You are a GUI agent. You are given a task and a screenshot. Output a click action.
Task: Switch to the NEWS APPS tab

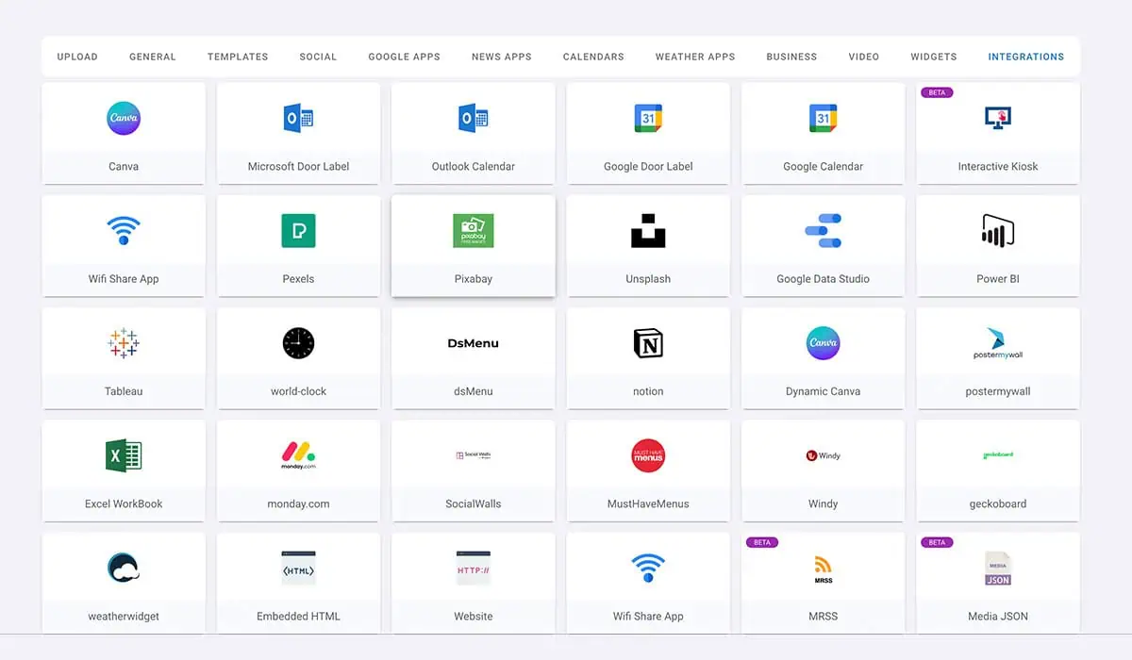pos(502,57)
